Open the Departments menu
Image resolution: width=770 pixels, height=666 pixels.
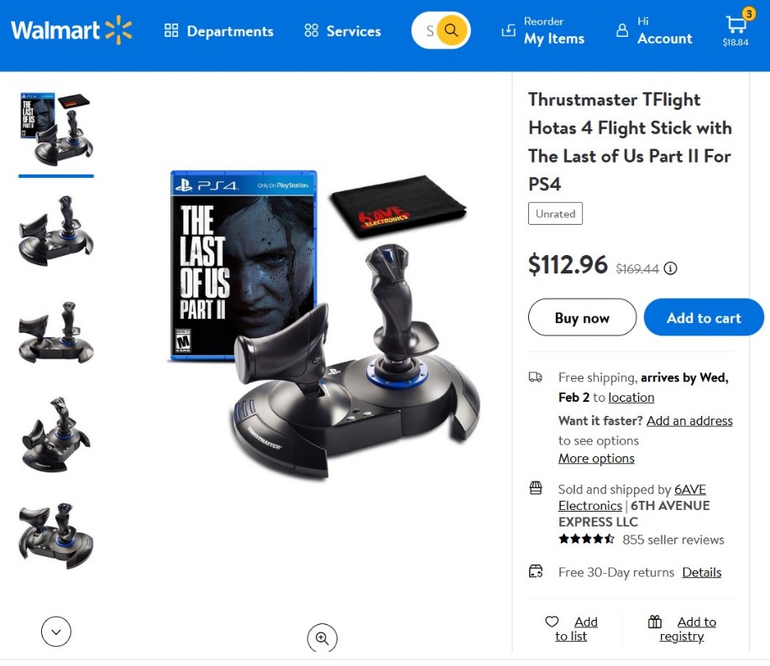[x=219, y=31]
